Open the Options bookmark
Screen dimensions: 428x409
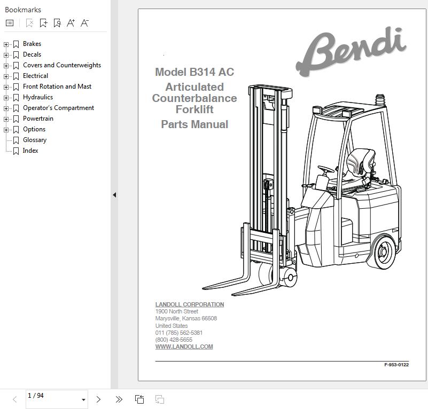coord(34,129)
